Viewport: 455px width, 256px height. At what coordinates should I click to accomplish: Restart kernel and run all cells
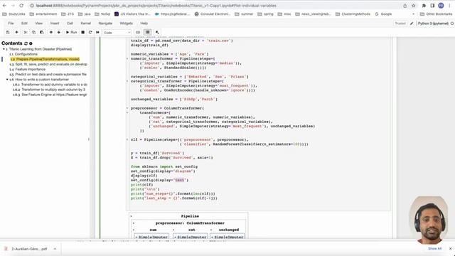[97, 32]
